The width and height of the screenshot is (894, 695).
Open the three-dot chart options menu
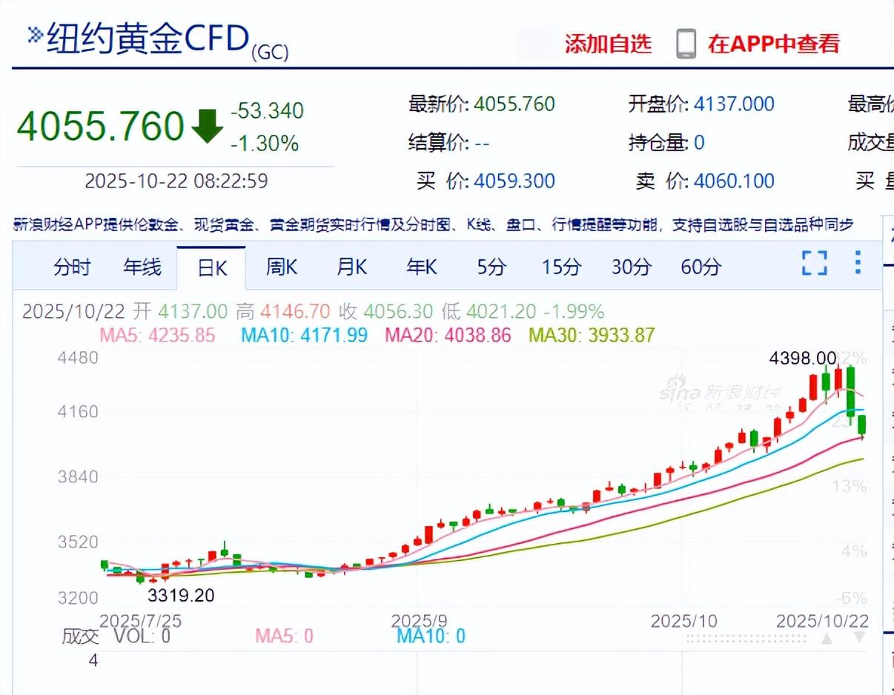[x=858, y=263]
